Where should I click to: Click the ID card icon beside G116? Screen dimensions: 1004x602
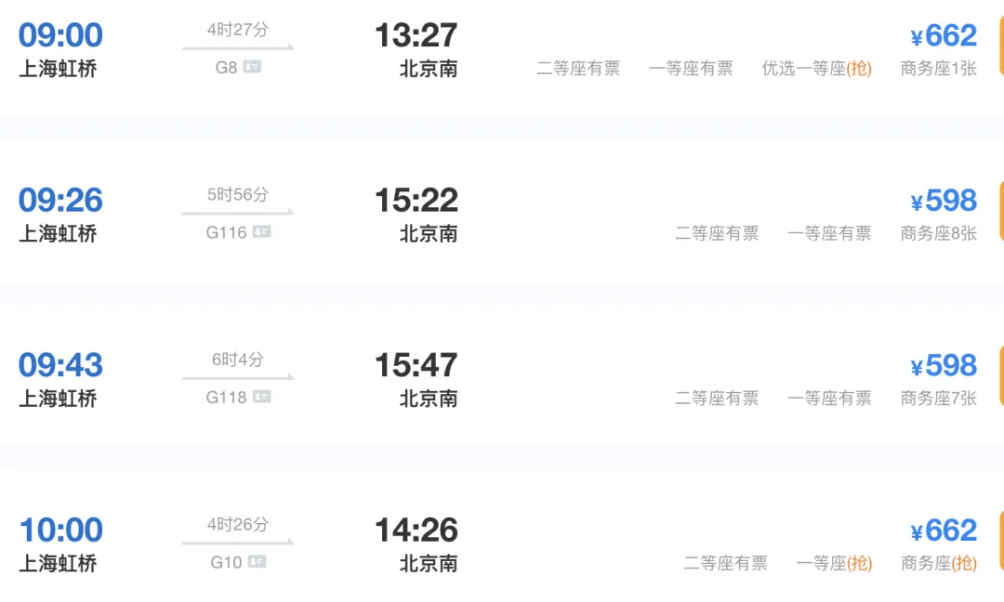[261, 232]
